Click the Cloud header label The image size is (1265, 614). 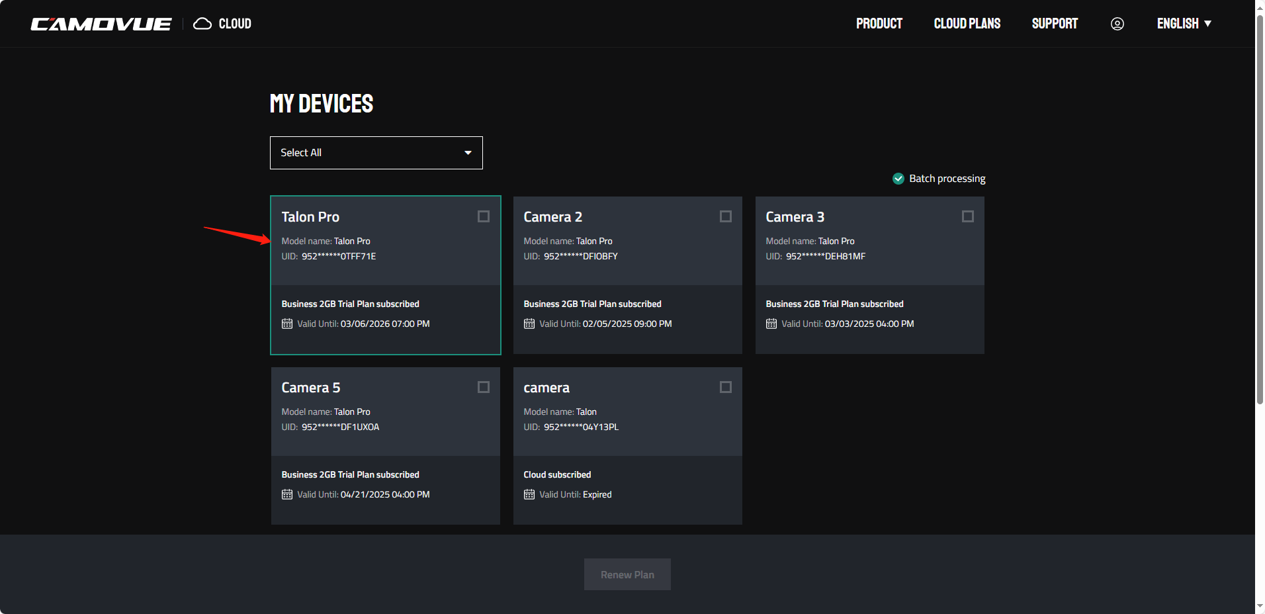(x=235, y=24)
